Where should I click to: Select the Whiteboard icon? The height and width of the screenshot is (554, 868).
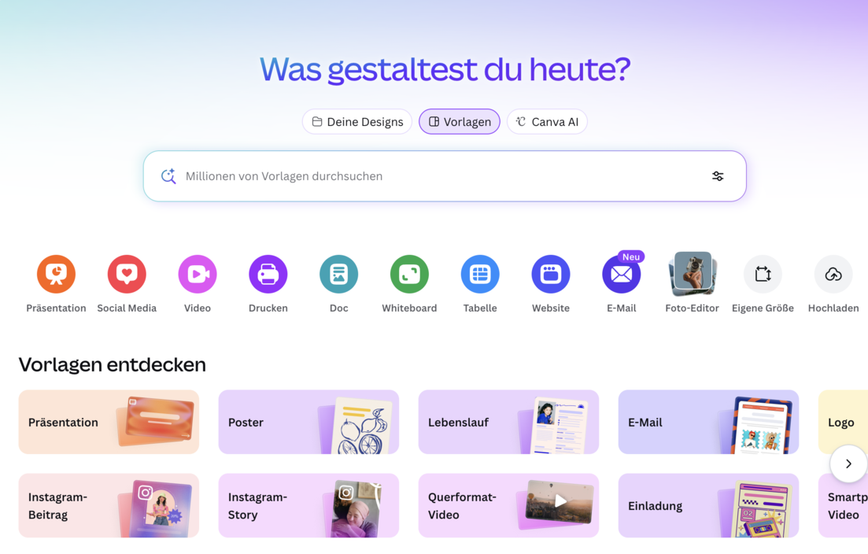point(409,274)
